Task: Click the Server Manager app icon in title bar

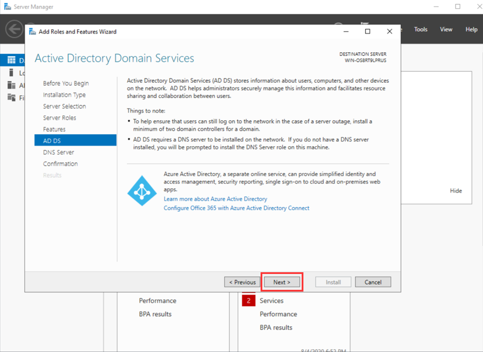Action: click(x=8, y=7)
